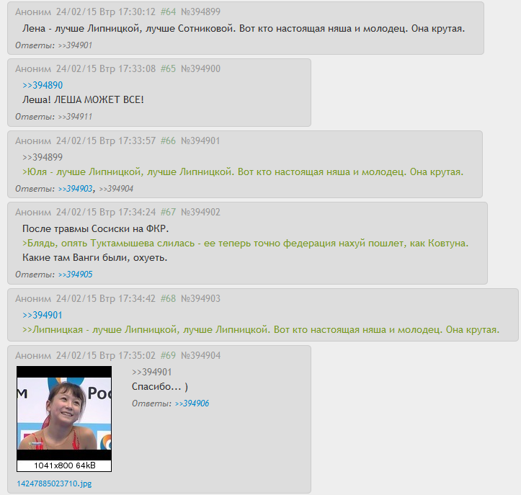Screen dimensions: 521x495
Task: Follow quoted link >>394901 in post #68
Action: (43, 316)
